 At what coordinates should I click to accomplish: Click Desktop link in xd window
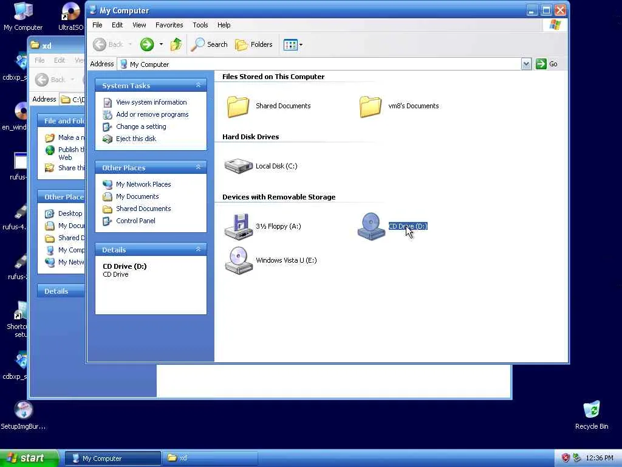pos(70,213)
